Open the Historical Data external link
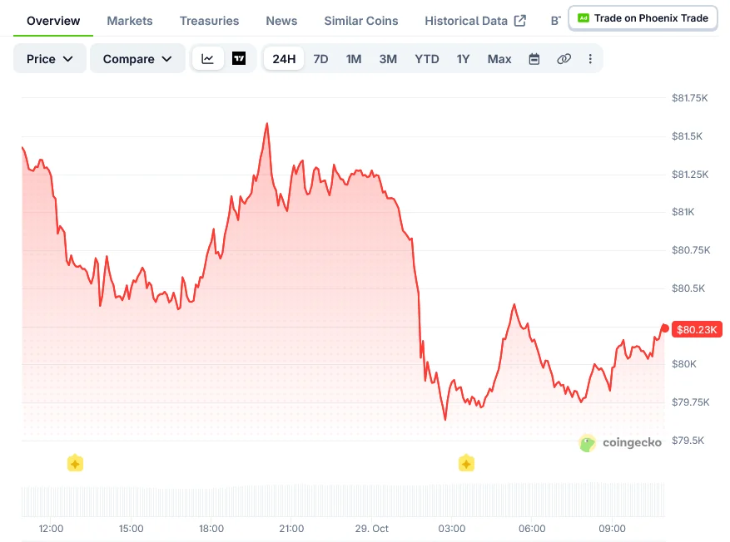Viewport: 730px width, 542px height. coord(474,21)
